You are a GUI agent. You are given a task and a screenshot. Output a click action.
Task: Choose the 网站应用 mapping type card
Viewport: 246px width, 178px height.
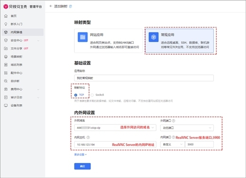[x=108, y=40]
